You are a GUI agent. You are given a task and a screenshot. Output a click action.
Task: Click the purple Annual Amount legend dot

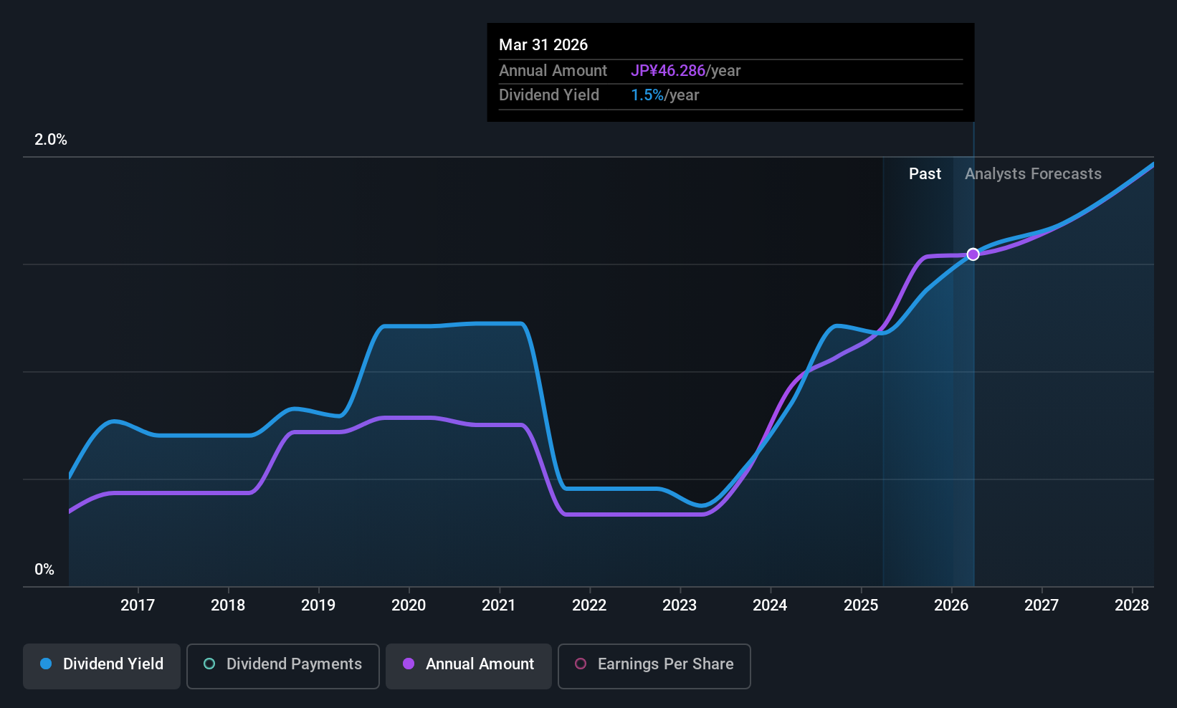coord(409,664)
